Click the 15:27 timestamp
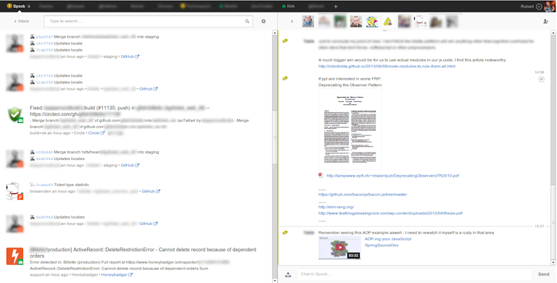 coord(540,226)
